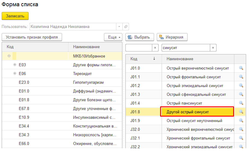Open the user selection dropdown arrow
The image size is (249, 151).
119,27
